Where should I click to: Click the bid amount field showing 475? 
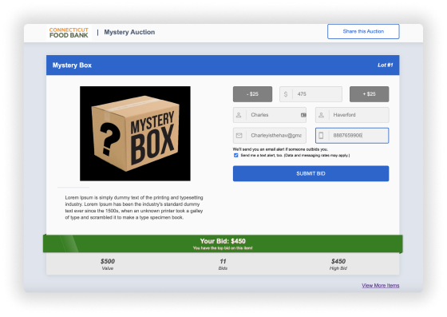coord(311,94)
